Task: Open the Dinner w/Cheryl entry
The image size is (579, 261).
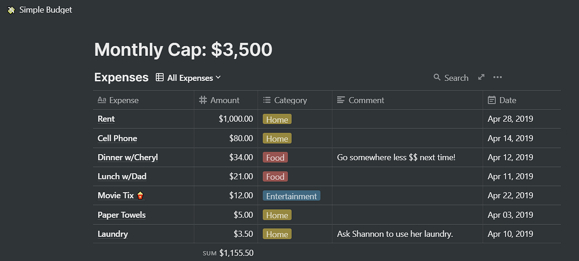Action: tap(127, 157)
